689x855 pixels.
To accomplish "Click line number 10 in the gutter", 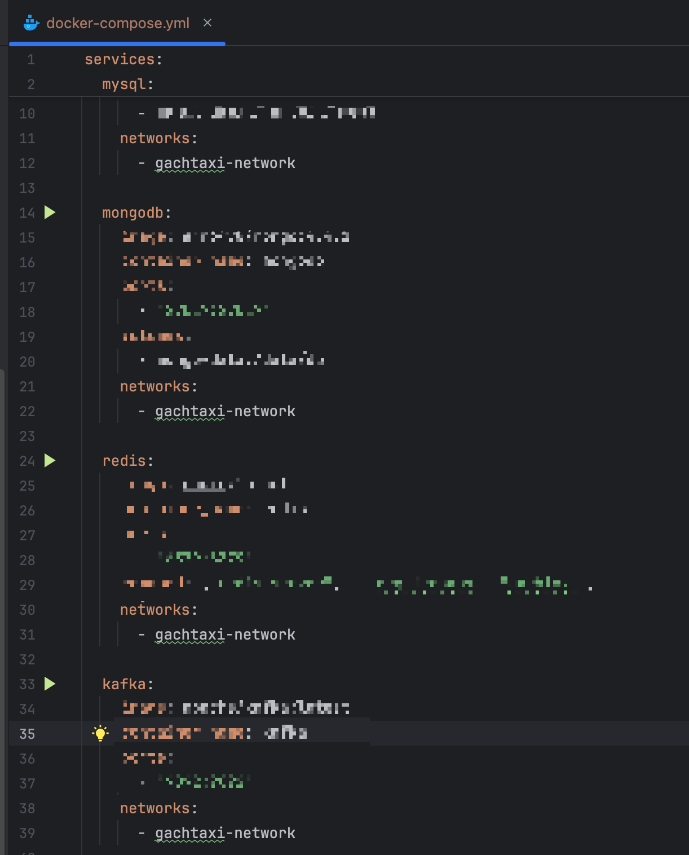I will coord(27,113).
